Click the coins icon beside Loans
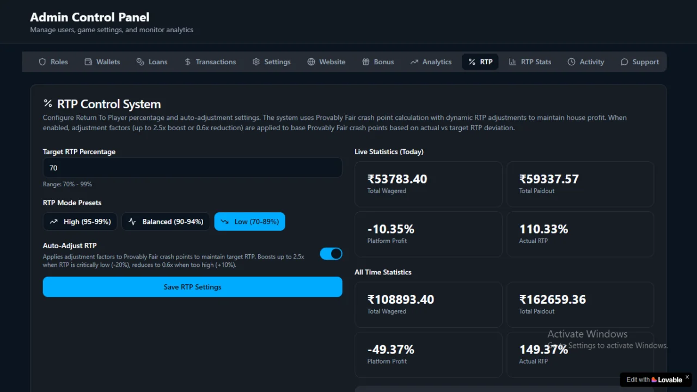This screenshot has height=392, width=697. pyautogui.click(x=140, y=62)
